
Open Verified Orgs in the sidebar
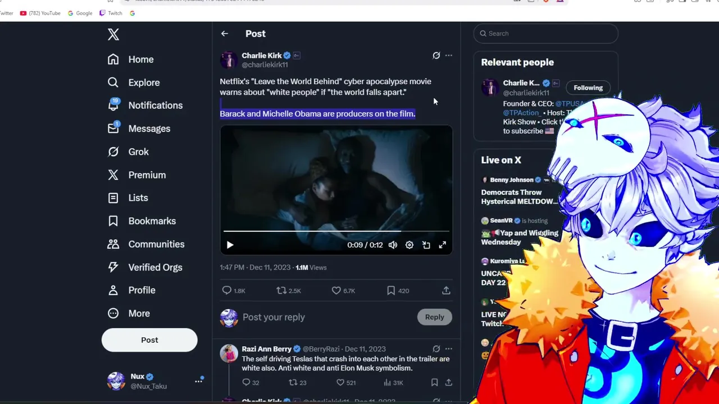(145, 267)
